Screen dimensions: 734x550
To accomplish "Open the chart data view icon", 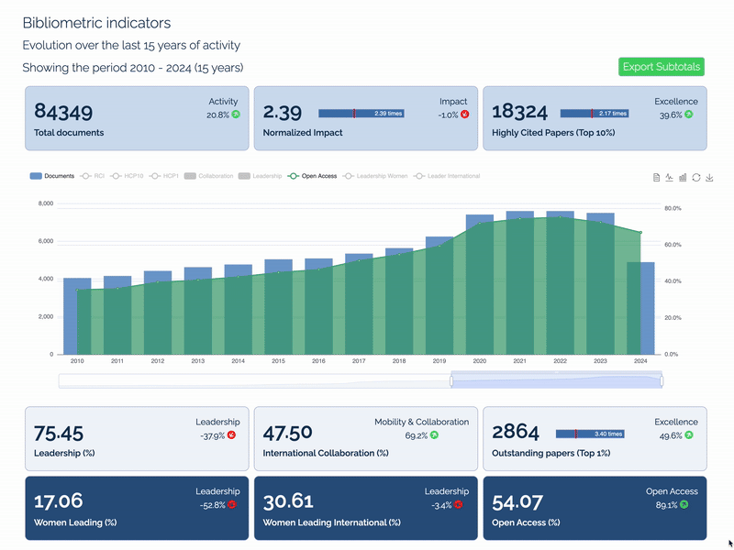I will (x=657, y=177).
